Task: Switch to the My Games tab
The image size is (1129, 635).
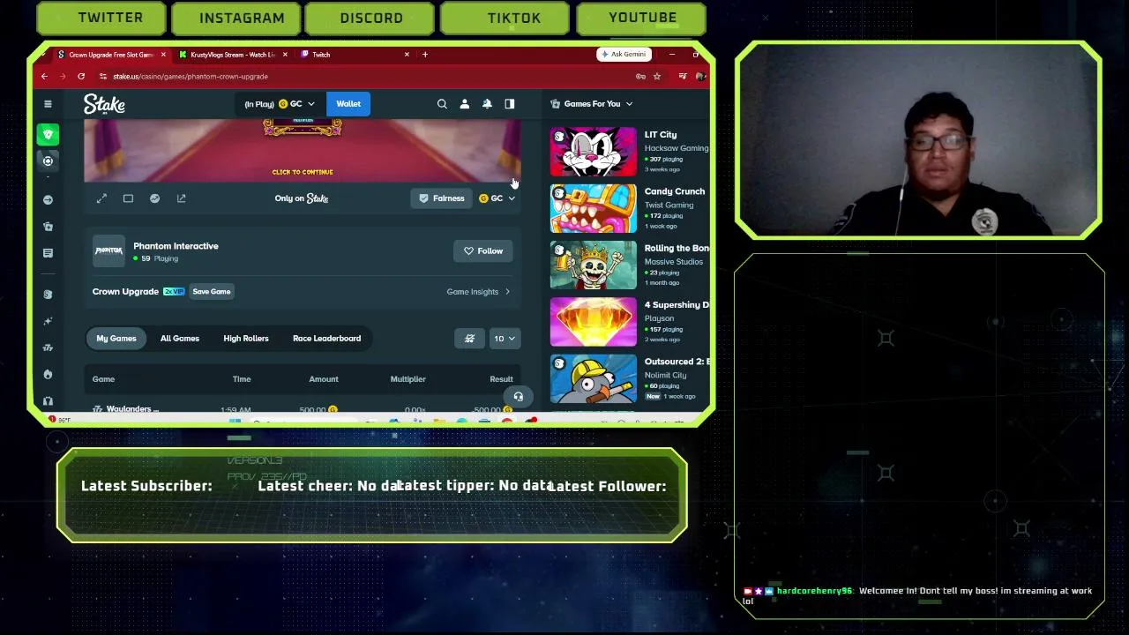Action: coord(116,339)
